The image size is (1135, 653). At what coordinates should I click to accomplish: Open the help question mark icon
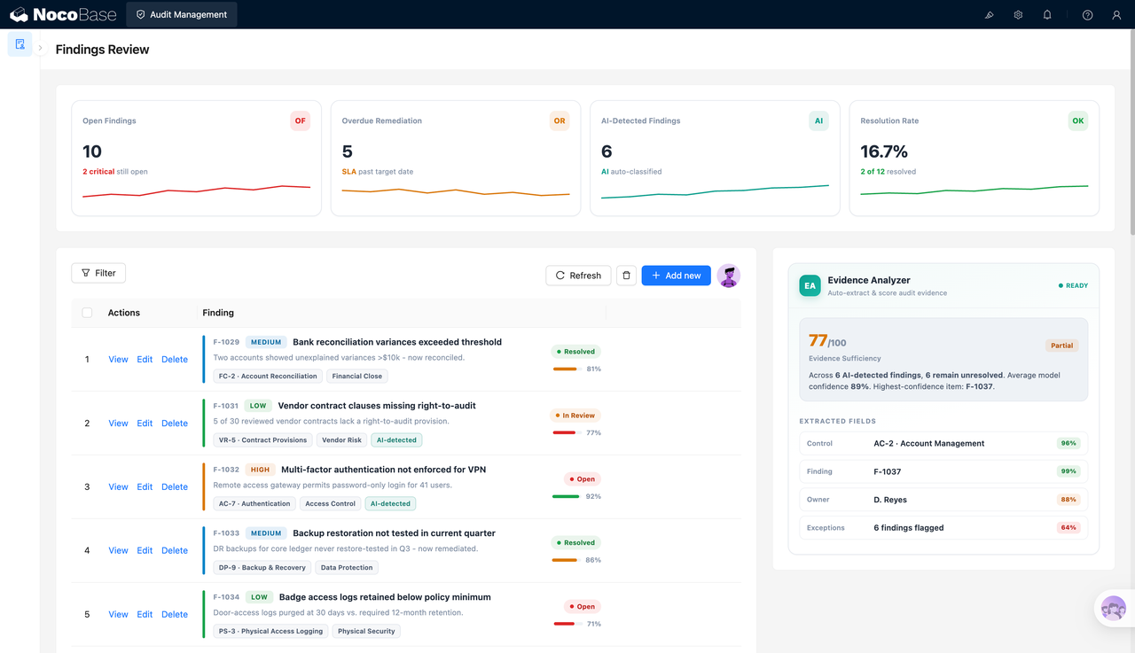tap(1088, 15)
